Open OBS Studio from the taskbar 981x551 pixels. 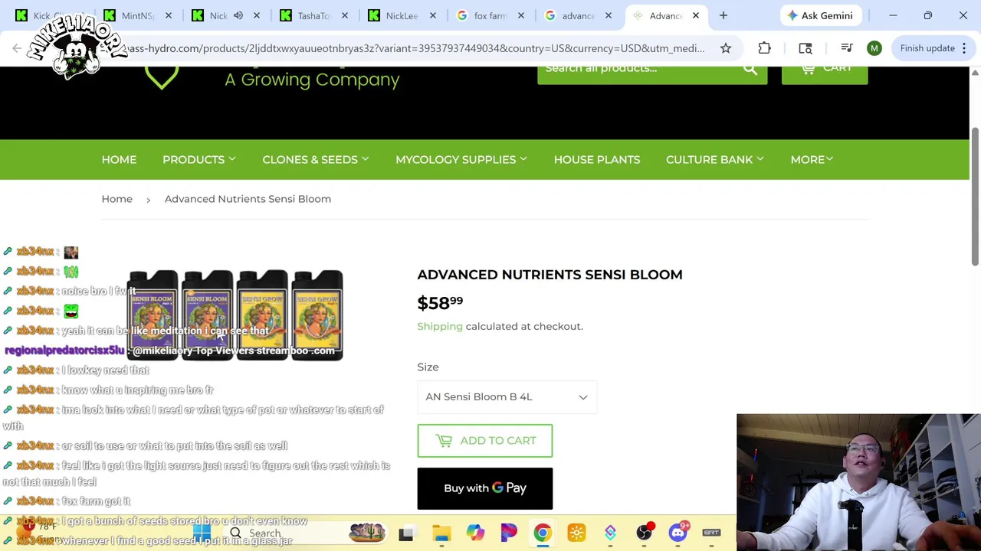(645, 533)
